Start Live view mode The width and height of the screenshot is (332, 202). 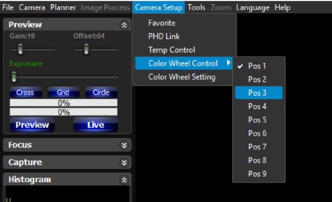[x=95, y=125]
